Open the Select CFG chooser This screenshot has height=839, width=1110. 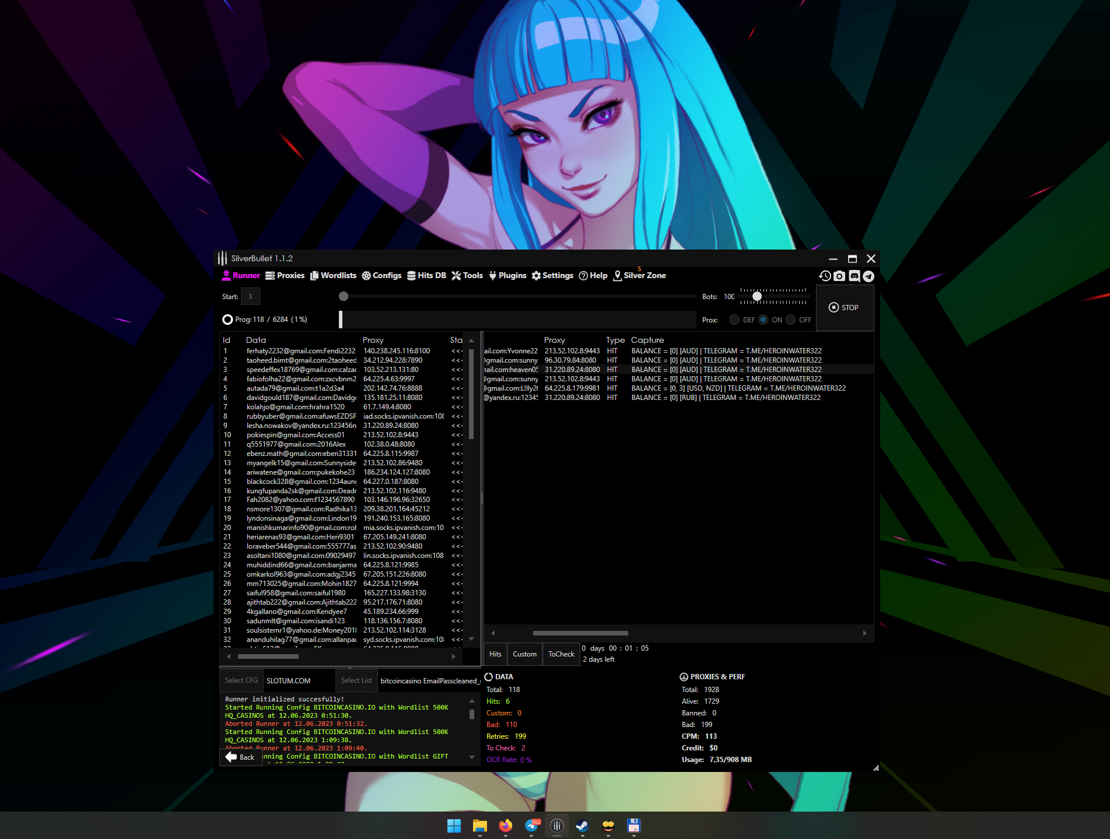point(241,680)
